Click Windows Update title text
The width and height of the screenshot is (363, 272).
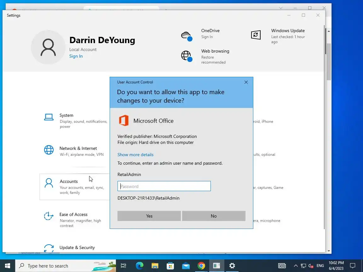[x=288, y=31]
